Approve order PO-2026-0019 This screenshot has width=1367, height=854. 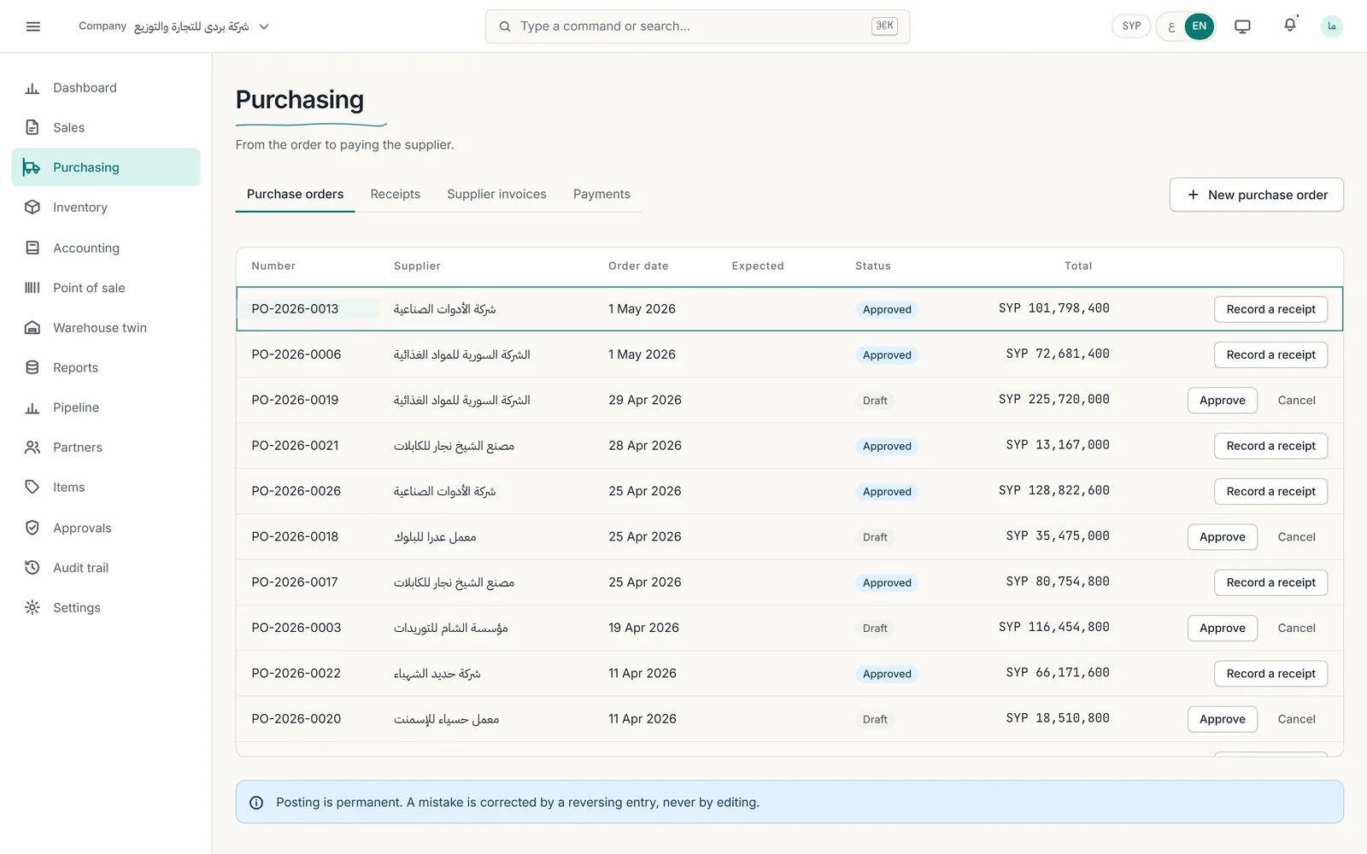(1222, 401)
